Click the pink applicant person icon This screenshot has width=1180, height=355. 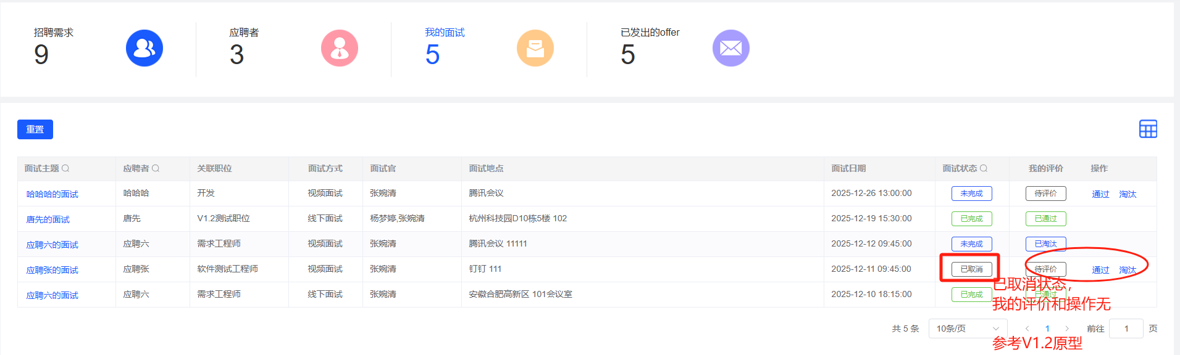click(340, 48)
